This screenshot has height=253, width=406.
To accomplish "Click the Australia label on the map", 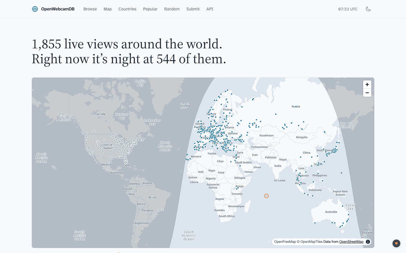I will click(x=331, y=212).
